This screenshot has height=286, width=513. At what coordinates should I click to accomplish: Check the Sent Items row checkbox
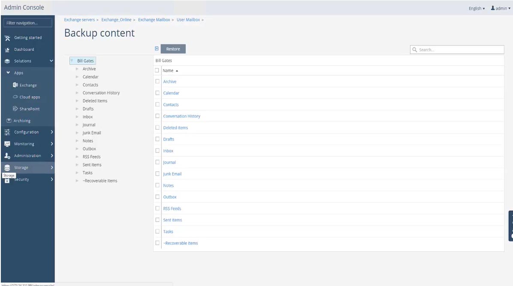(157, 220)
